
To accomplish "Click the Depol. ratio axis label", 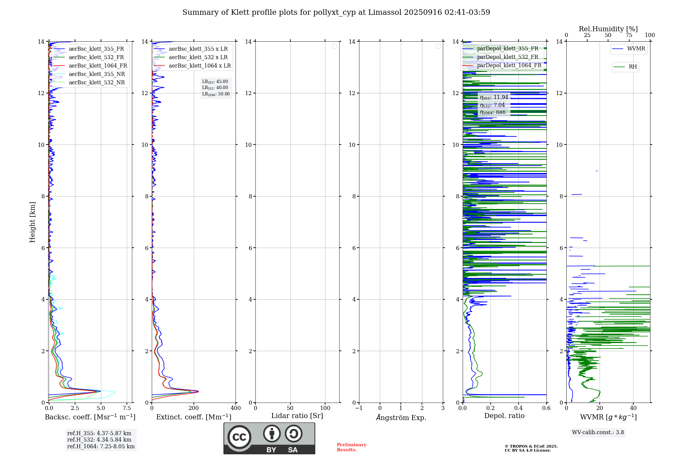I will click(504, 416).
